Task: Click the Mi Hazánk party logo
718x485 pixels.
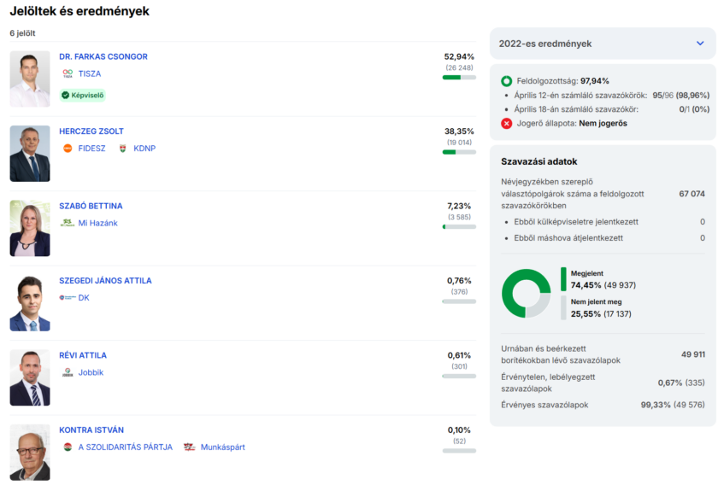Action: [68, 223]
